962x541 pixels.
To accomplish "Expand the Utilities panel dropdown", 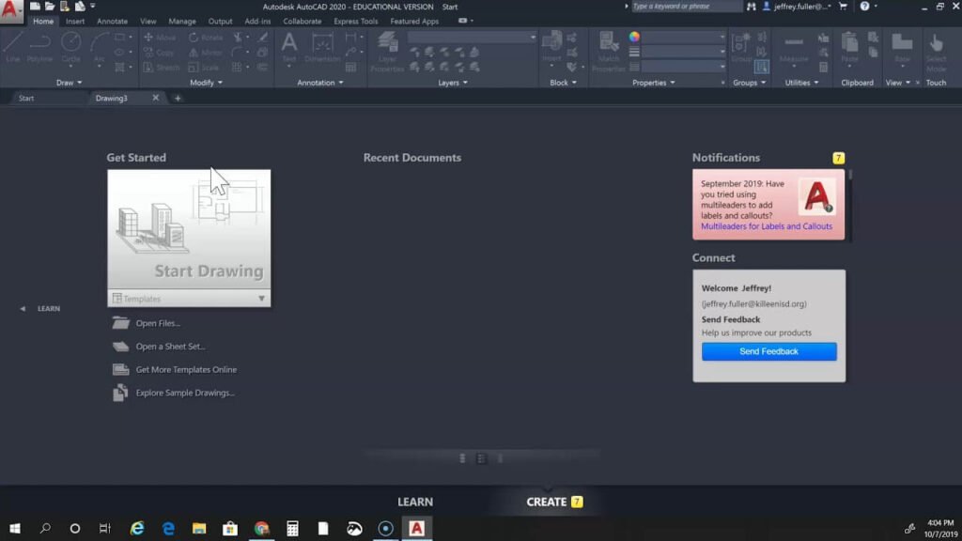I will pyautogui.click(x=802, y=83).
